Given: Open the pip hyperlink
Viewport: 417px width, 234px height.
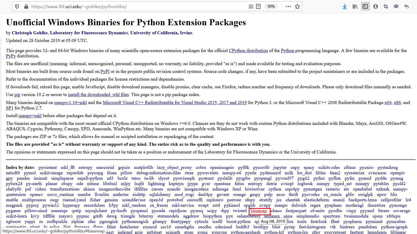Looking at the screenshot, I should (17, 94).
